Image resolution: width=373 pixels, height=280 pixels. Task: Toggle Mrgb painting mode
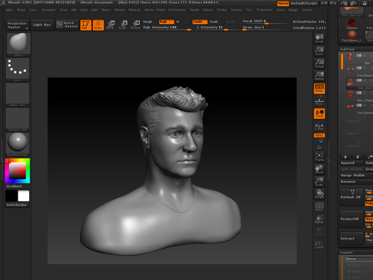point(150,22)
